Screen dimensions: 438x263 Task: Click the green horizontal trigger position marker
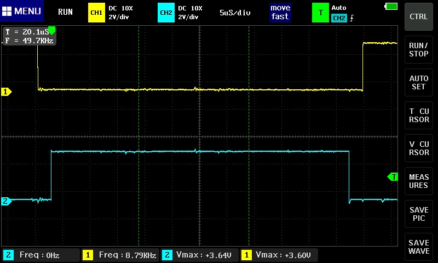tap(52, 29)
